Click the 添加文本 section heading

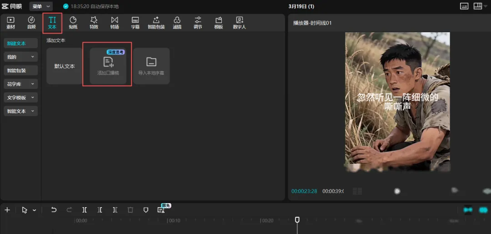[56, 41]
